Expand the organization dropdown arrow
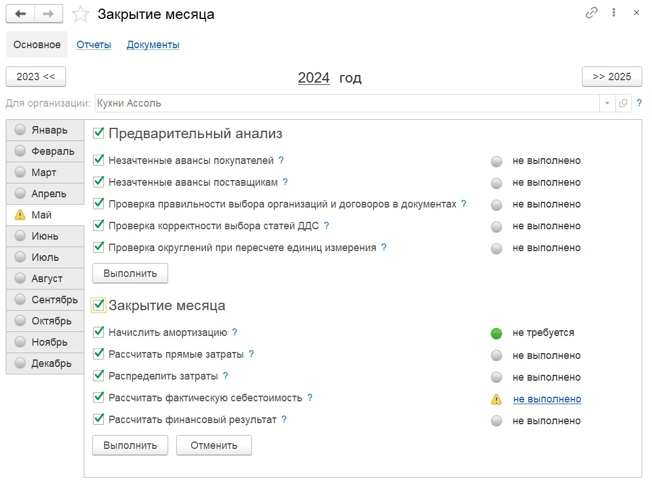 pyautogui.click(x=607, y=103)
